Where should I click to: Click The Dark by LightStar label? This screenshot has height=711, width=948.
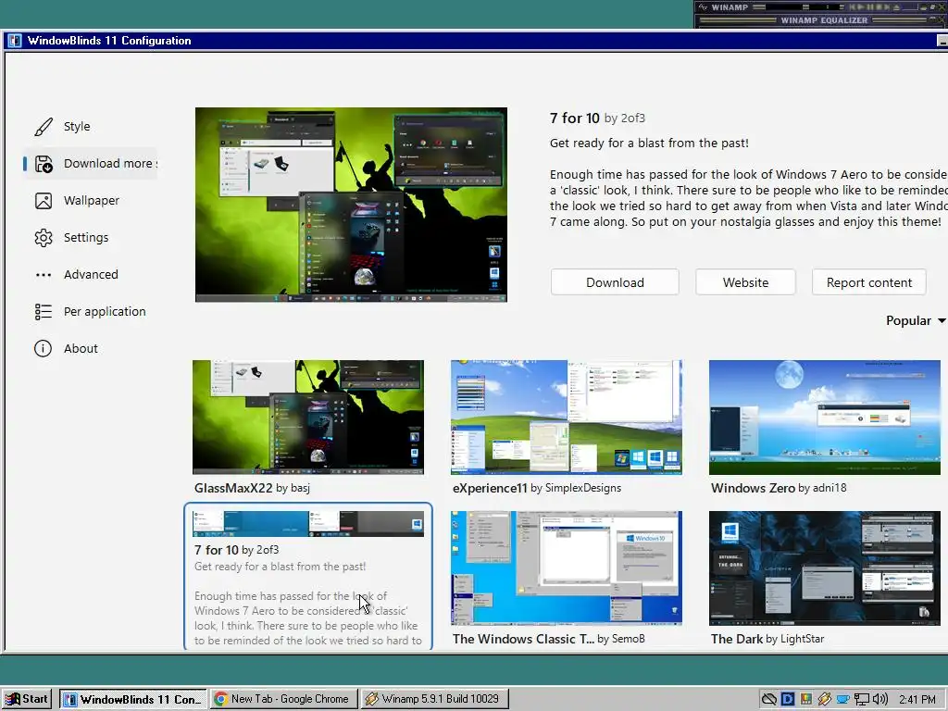pyautogui.click(x=767, y=639)
